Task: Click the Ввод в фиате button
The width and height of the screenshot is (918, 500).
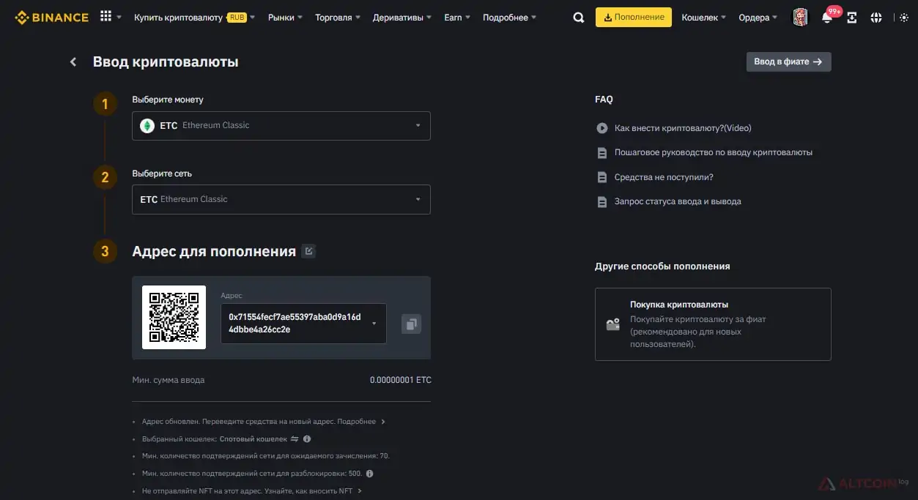Action: click(x=788, y=62)
